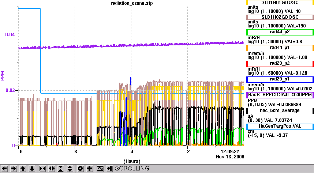Click the -2 x-axis tick label

point(187,152)
